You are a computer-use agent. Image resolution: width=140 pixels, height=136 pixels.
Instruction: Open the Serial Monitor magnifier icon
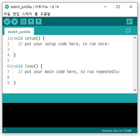[129, 22]
